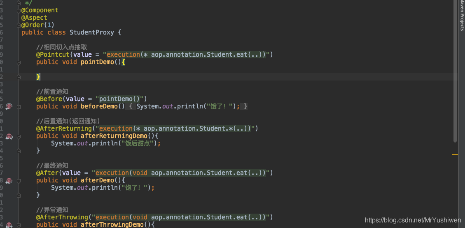Click the fold end marker at afterReturningDemo's closing brace
This screenshot has height=228, width=465.
pyautogui.click(x=19, y=151)
